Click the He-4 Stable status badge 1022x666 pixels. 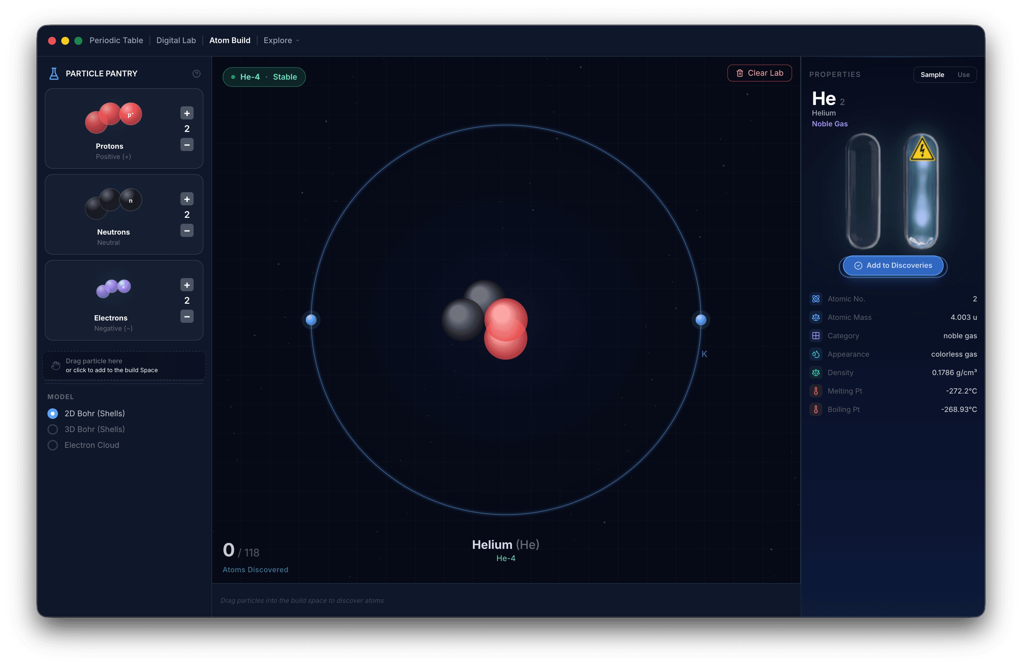click(x=264, y=77)
